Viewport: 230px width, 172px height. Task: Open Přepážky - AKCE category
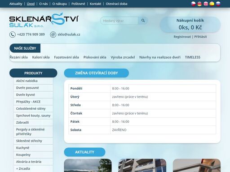(33, 102)
